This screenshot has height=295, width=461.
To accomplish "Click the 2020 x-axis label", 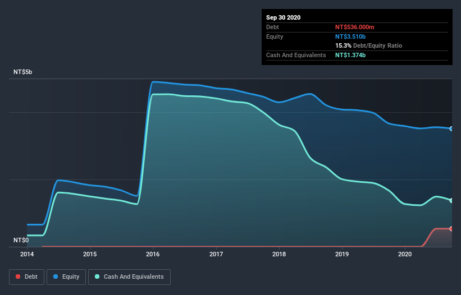I will 405,254.
